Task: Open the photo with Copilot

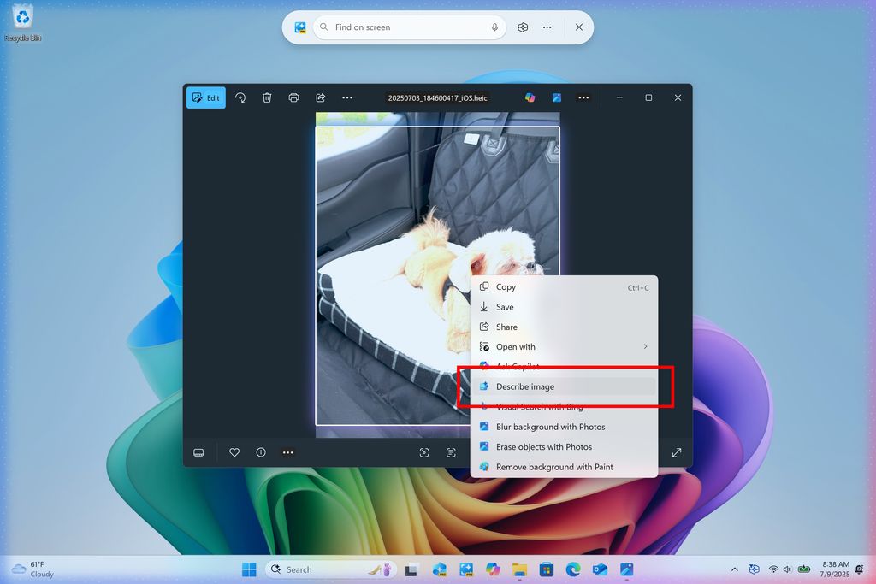Action: (x=530, y=97)
